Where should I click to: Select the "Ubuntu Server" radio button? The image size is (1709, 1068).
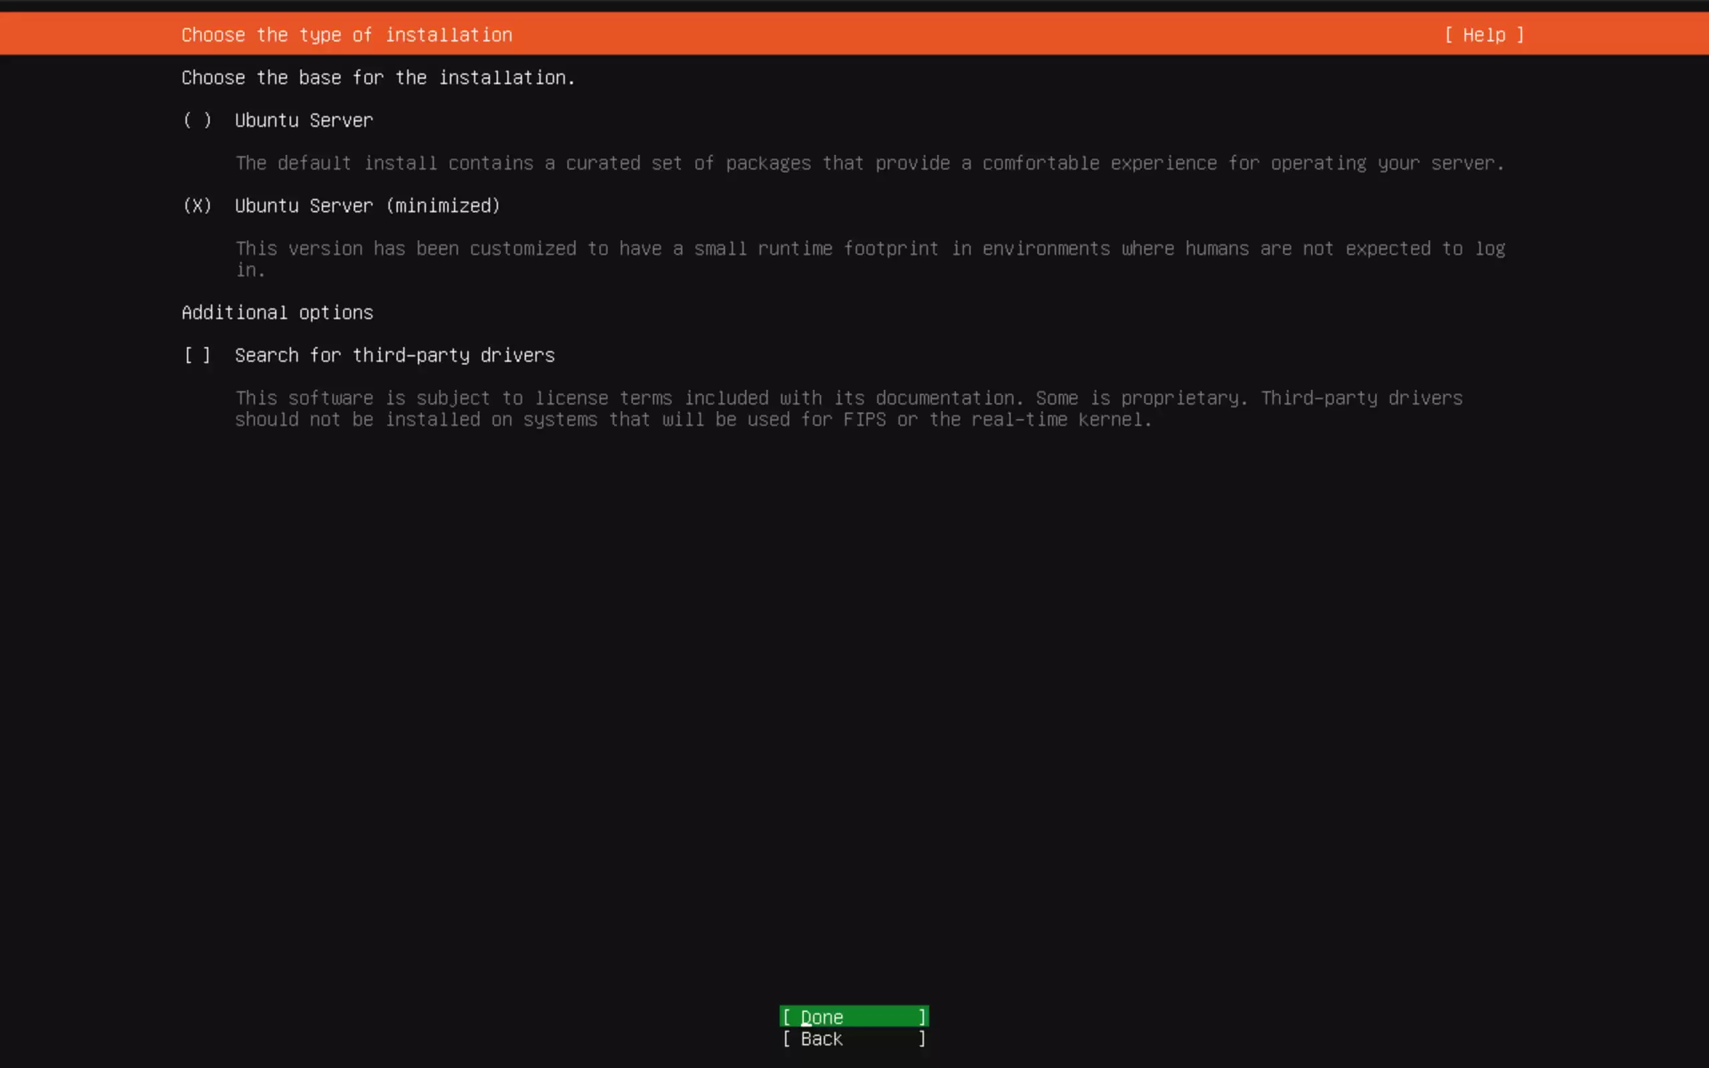pos(197,120)
